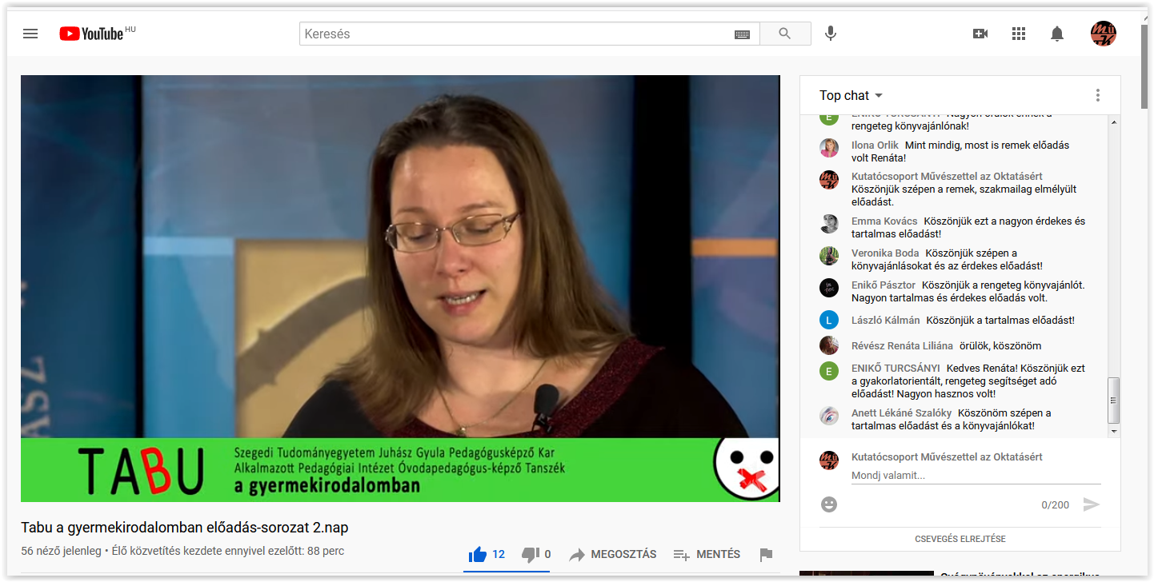The width and height of the screenshot is (1154, 582).
Task: Like the video with thumbs up
Action: coord(479,554)
